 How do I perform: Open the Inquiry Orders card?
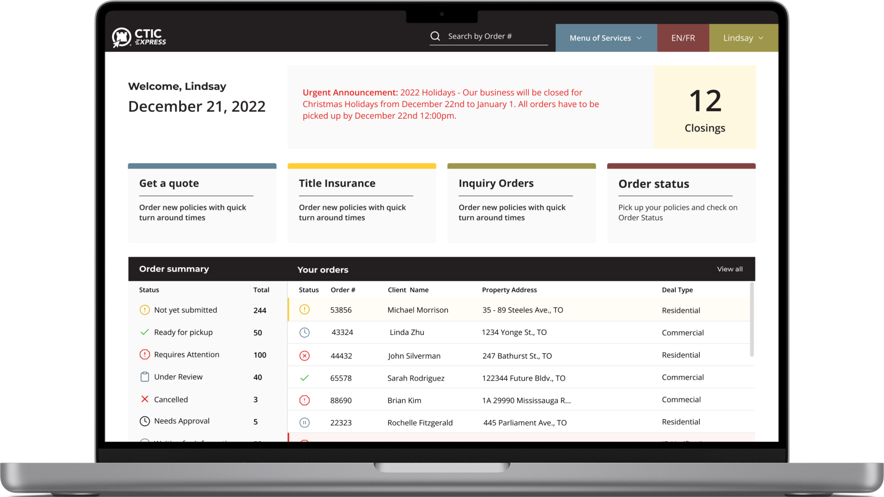[521, 204]
